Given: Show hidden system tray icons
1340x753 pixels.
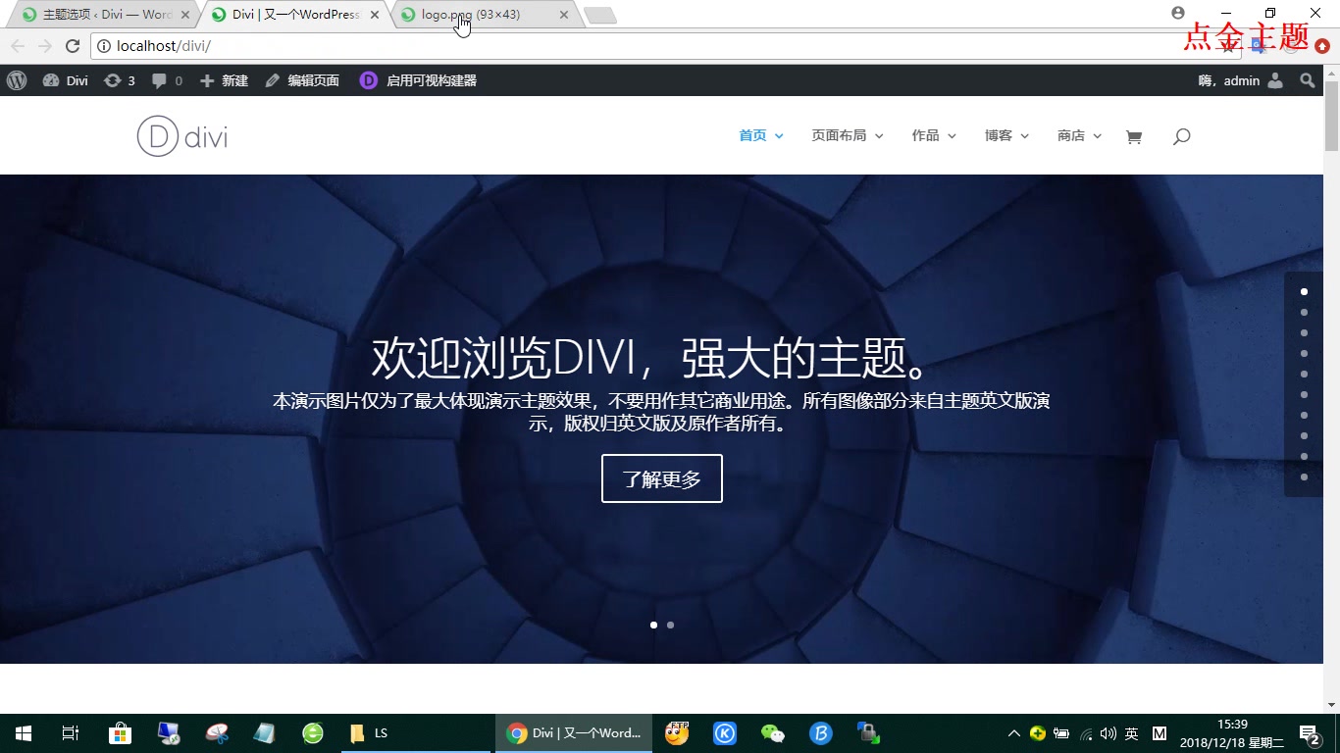Looking at the screenshot, I should (1014, 733).
